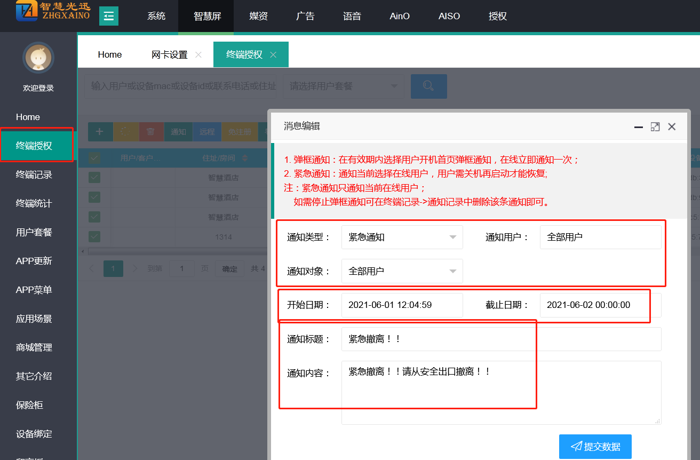Viewport: 700px width, 460px height.
Task: Click the user avatar picture
Action: tap(38, 58)
